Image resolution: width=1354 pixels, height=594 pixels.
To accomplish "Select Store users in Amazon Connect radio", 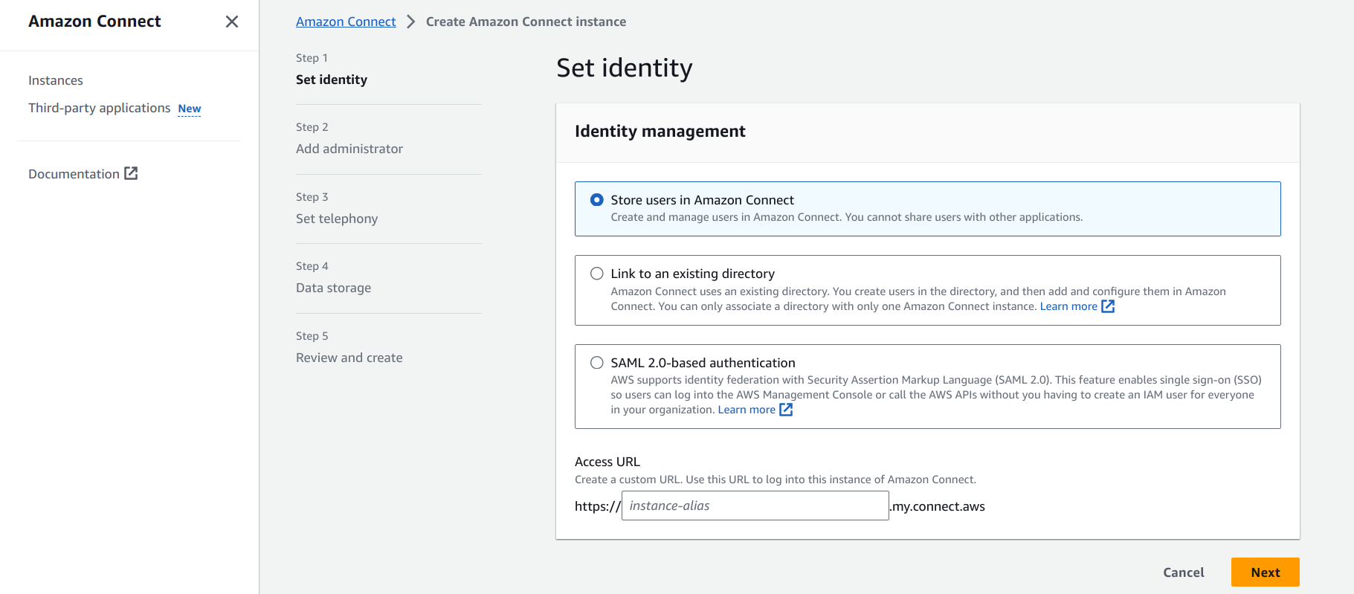I will [x=596, y=200].
